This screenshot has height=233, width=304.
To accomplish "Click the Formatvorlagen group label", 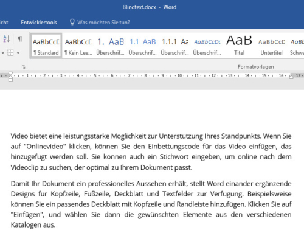I will point(256,67).
